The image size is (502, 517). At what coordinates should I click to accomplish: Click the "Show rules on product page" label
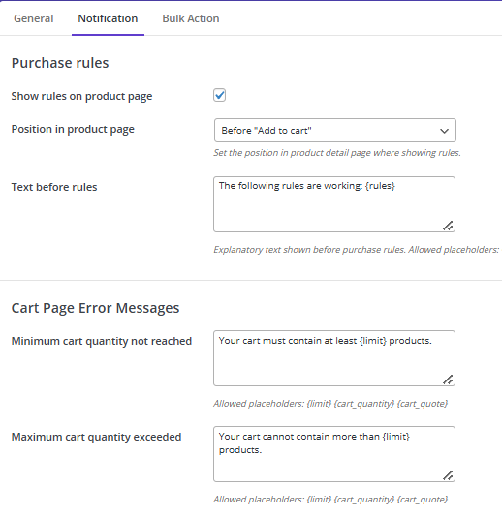point(81,96)
